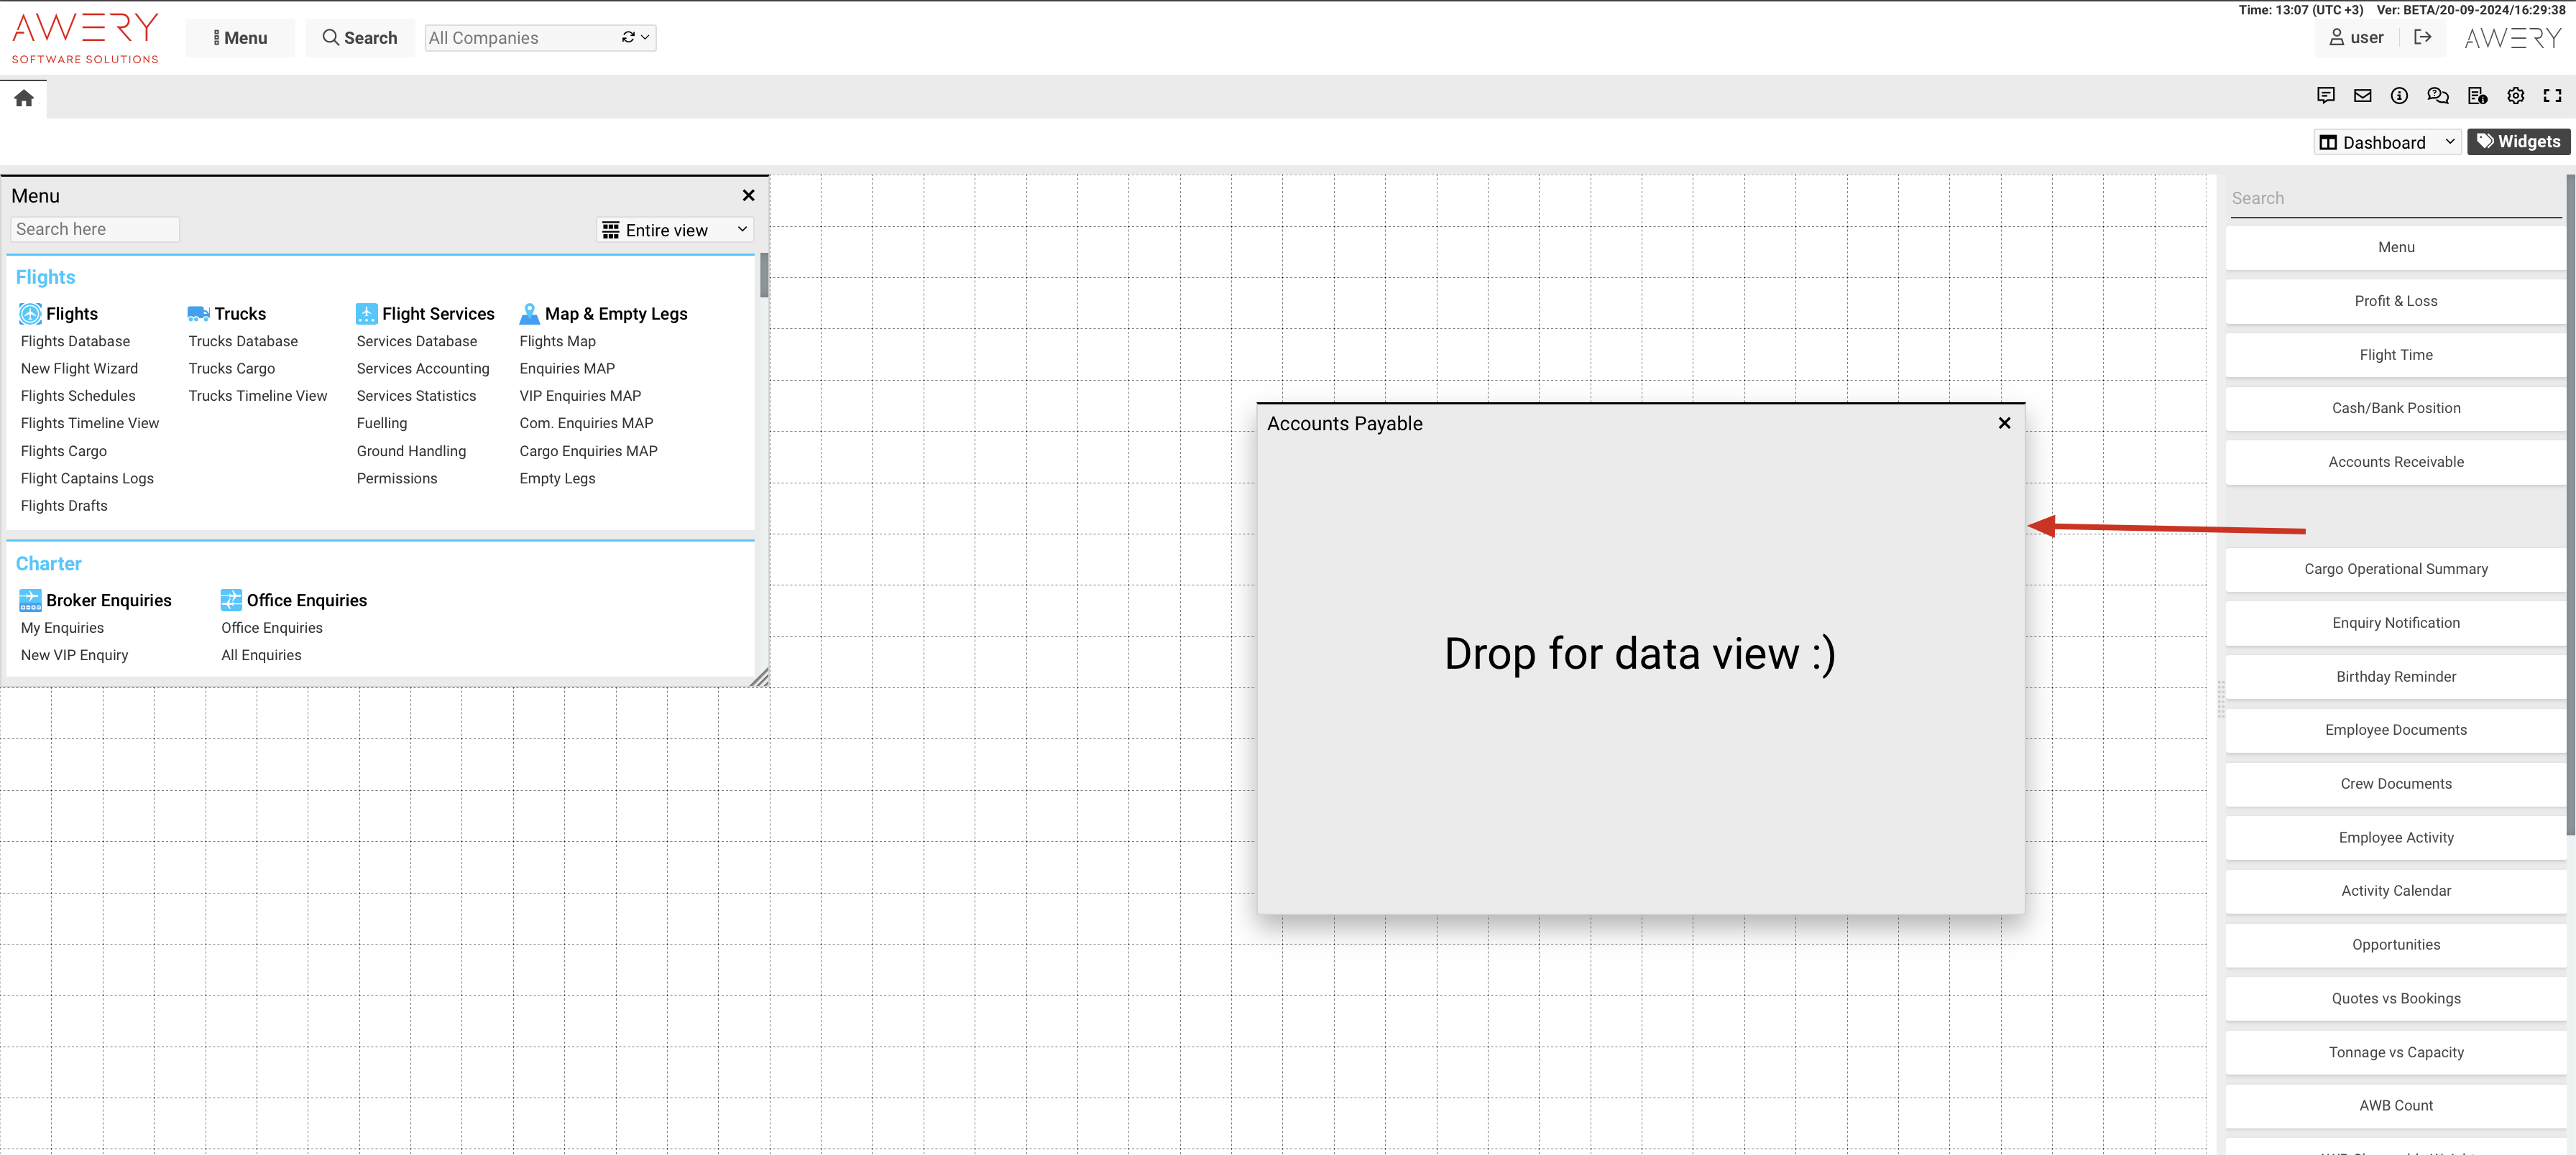The image size is (2576, 1155).
Task: Toggle fullscreen mode icon
Action: (2552, 96)
